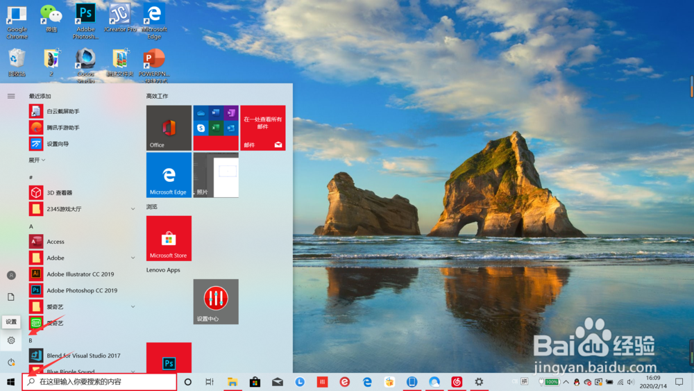Open Microsoft Store on the taskbar

255,382
